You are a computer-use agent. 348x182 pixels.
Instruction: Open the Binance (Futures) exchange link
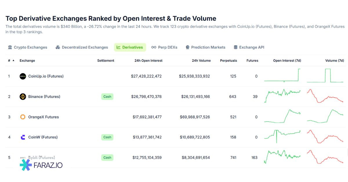(x=44, y=96)
